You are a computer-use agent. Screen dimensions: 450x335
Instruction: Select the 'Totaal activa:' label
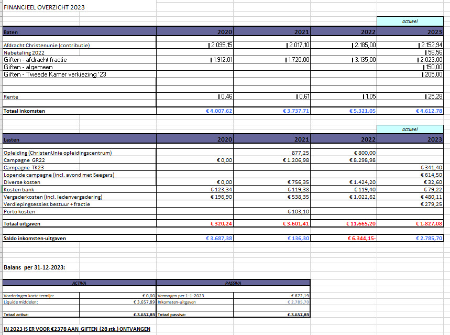(x=16, y=315)
